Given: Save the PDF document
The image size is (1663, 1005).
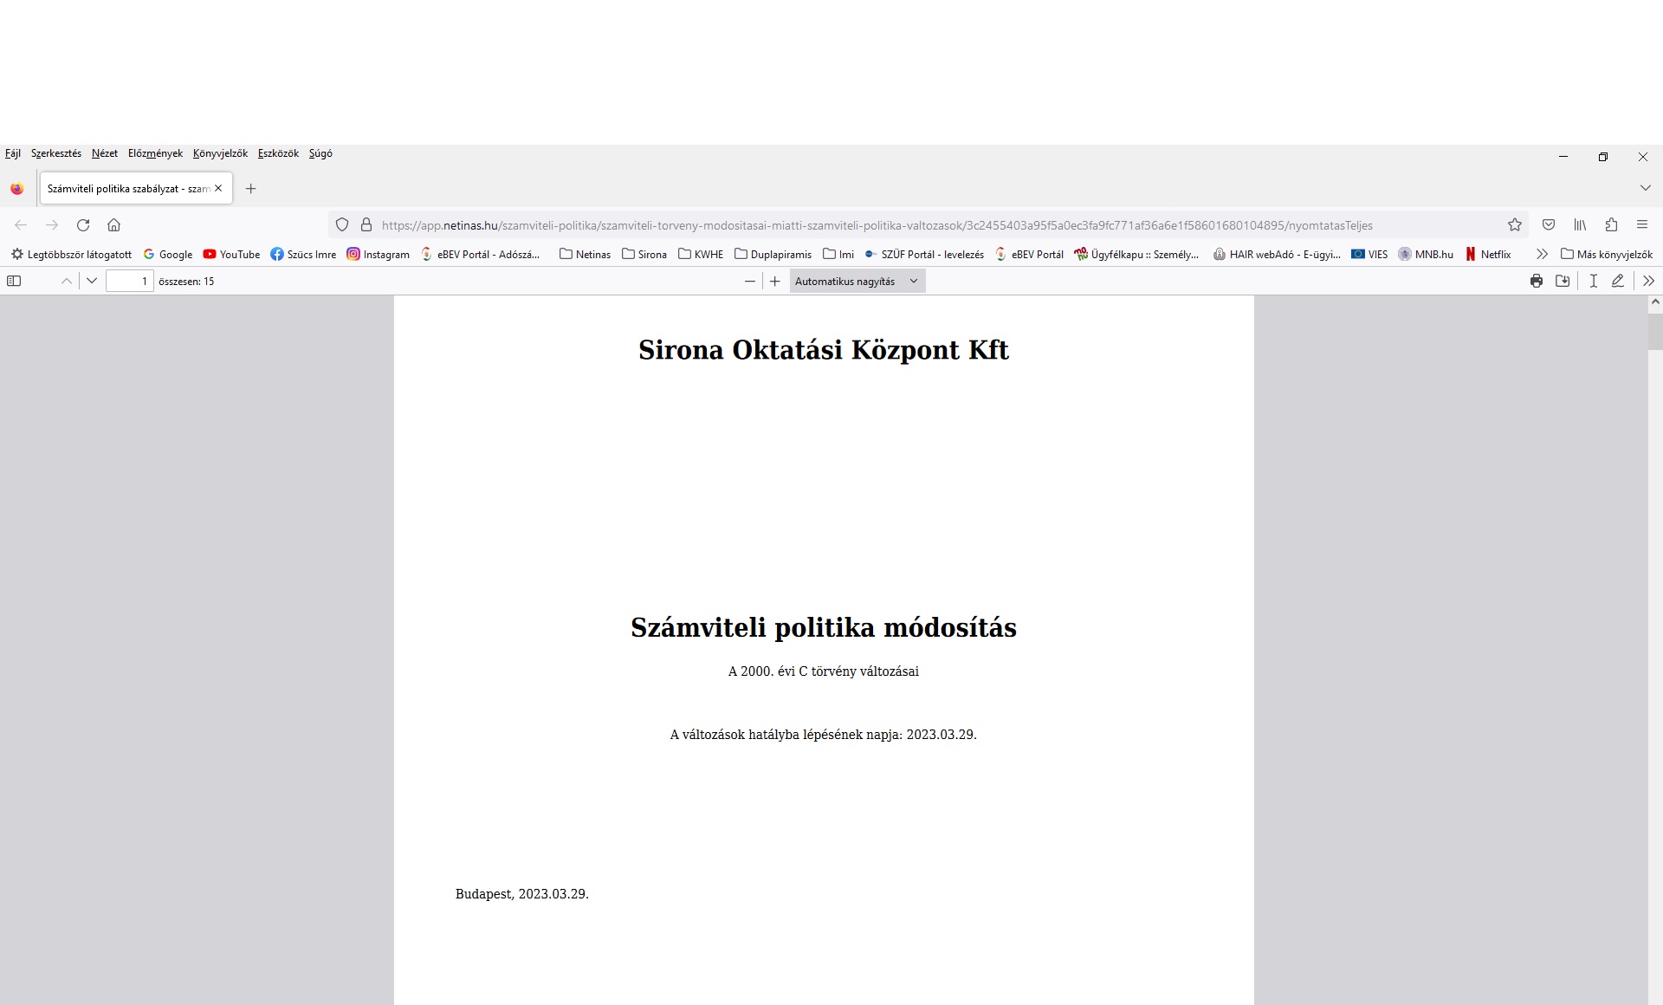Looking at the screenshot, I should [1563, 281].
